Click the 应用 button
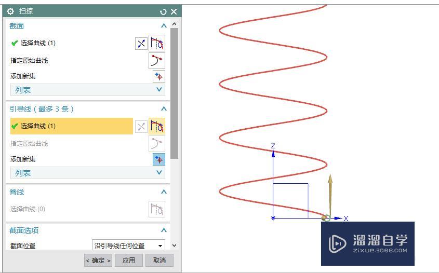 click(x=129, y=261)
